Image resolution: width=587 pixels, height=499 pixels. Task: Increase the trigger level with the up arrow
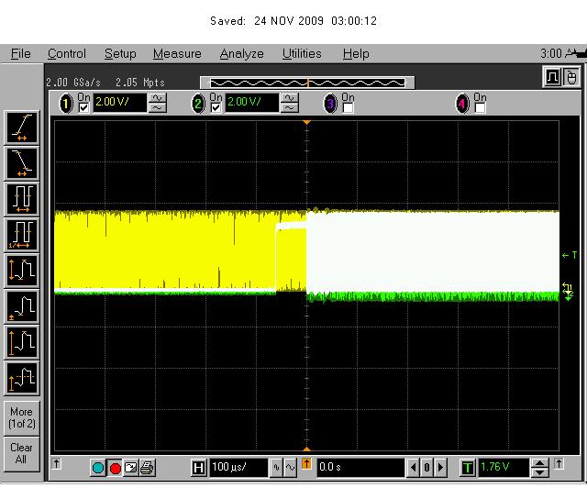coord(540,463)
